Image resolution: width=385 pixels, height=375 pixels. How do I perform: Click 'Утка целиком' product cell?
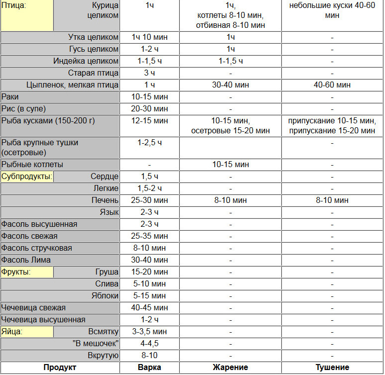(60, 37)
